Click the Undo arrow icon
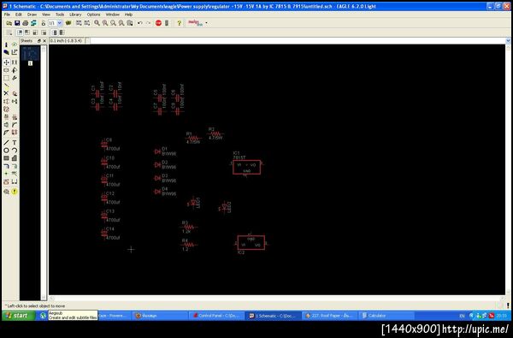Viewport: 513px width, 338px height. 140,23
